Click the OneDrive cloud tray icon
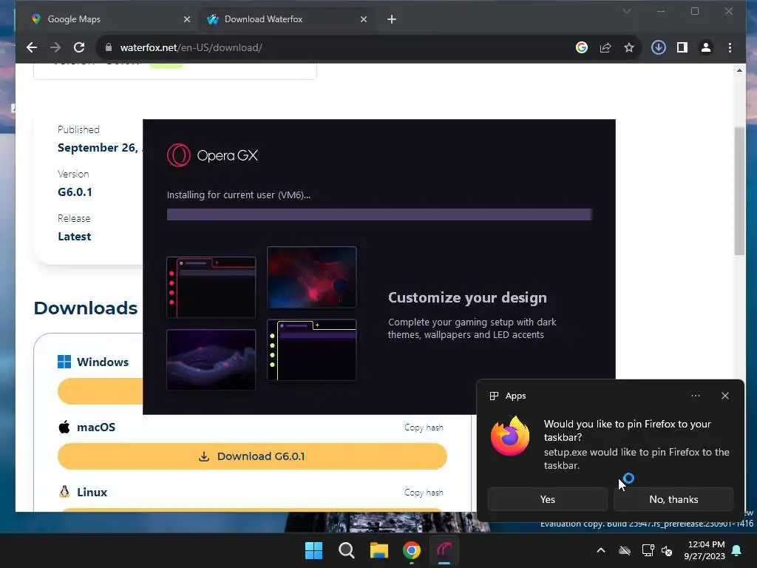The image size is (757, 568). point(625,550)
